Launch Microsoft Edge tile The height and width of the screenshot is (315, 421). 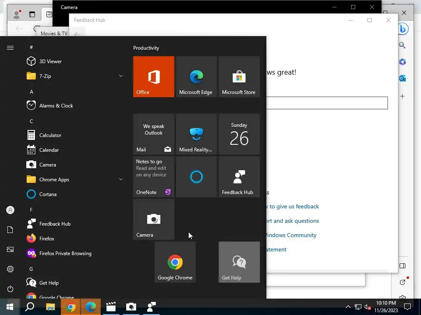point(196,77)
